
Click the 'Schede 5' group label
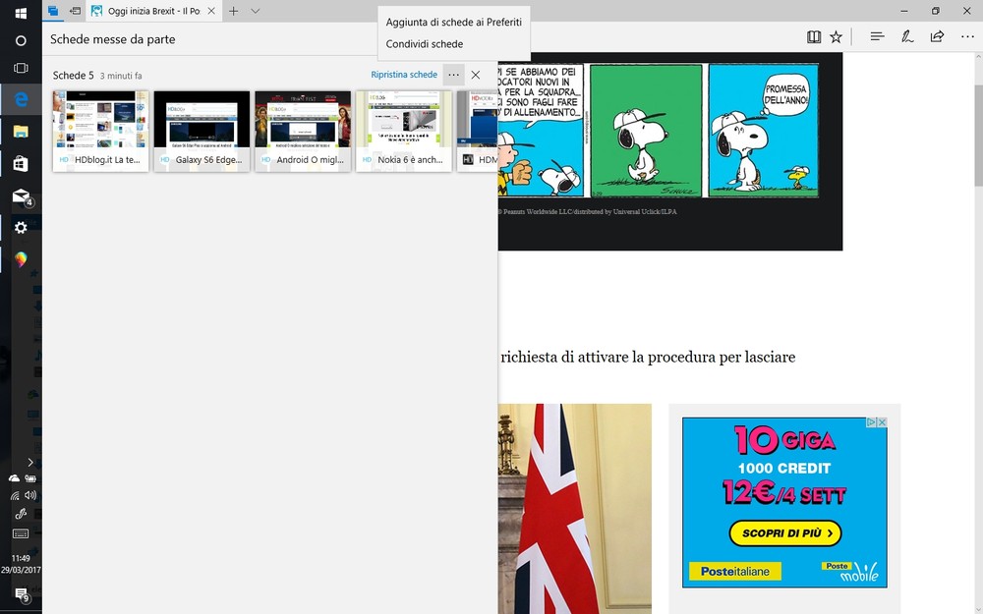74,76
